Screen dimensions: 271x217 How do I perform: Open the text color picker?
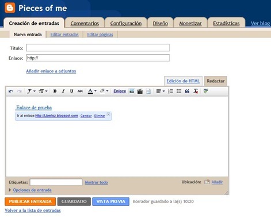92,92
